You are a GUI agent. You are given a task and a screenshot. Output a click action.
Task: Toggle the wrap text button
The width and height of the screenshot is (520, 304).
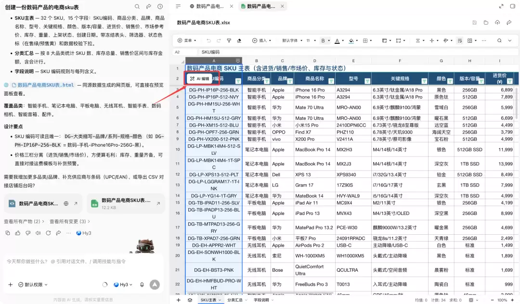pos(460,40)
